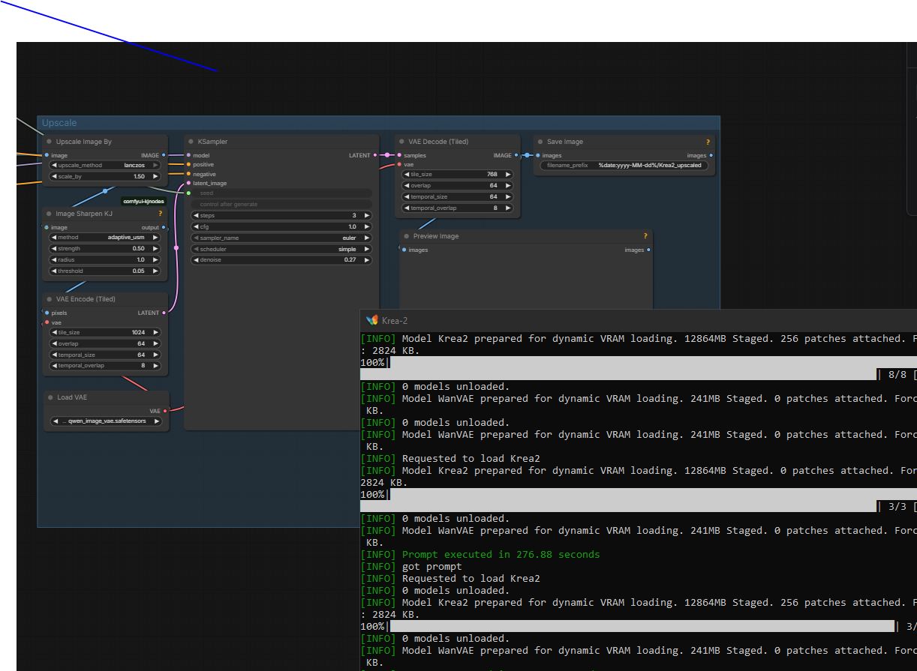Image resolution: width=917 pixels, height=671 pixels.
Task: Increase sharpen strength with its right arrow
Action: pyautogui.click(x=155, y=248)
